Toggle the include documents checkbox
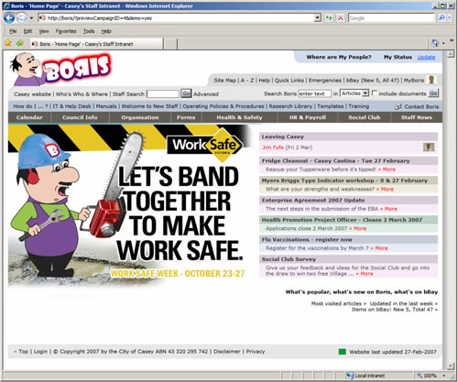Viewport: 458px width, 382px height. click(x=375, y=93)
